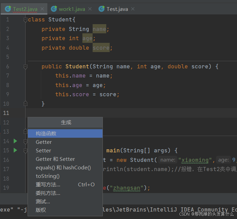Choose 重写方法... in the menu
The width and height of the screenshot is (237, 219).
pos(65,185)
